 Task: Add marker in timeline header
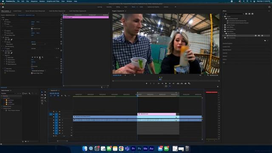(62, 96)
